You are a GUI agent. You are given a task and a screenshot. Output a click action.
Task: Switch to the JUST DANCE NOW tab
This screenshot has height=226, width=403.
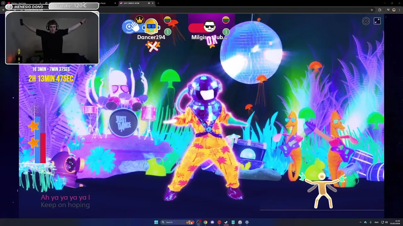(136, 3)
